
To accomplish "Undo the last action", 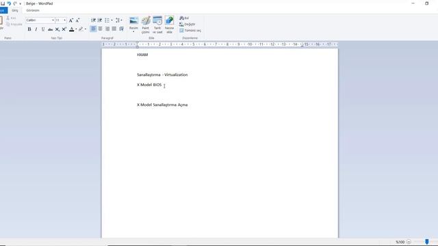I will pos(9,3).
